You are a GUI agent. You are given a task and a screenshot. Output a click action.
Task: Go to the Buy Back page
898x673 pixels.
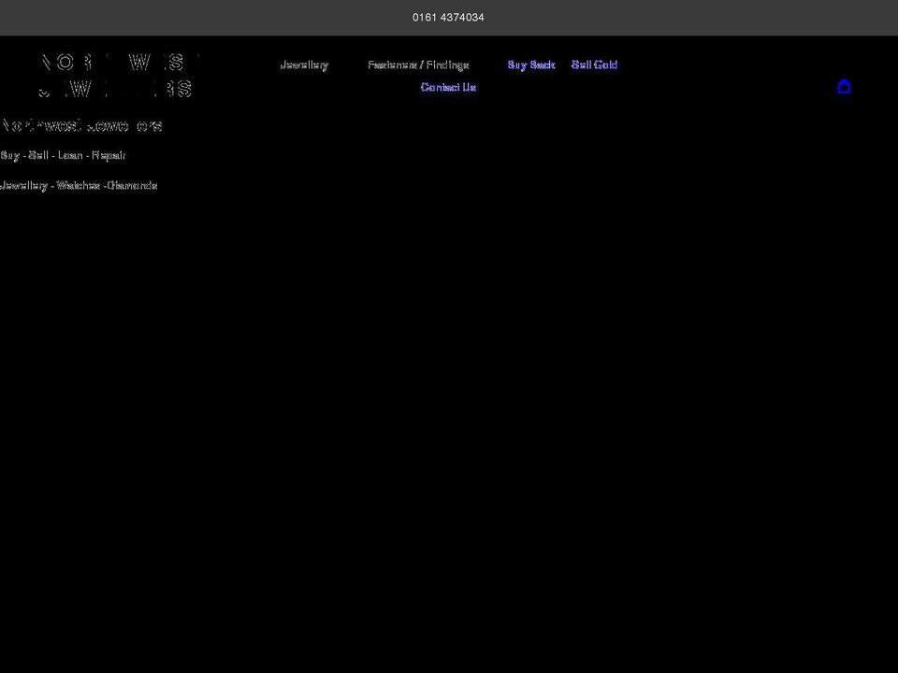pyautogui.click(x=531, y=64)
